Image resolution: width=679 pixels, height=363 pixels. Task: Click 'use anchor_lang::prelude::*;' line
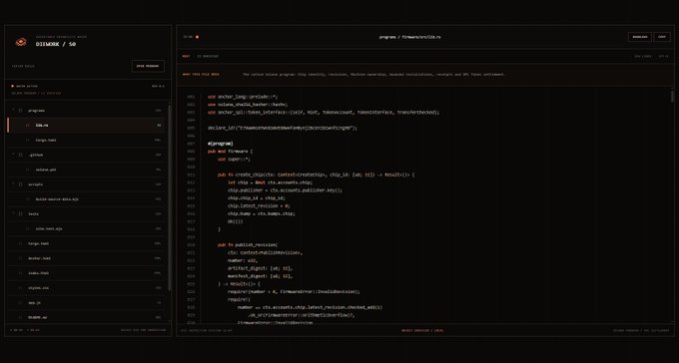243,97
